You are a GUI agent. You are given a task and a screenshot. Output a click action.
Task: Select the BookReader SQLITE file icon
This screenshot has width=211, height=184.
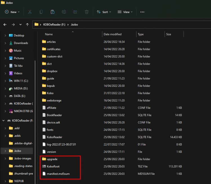[x=44, y=115]
